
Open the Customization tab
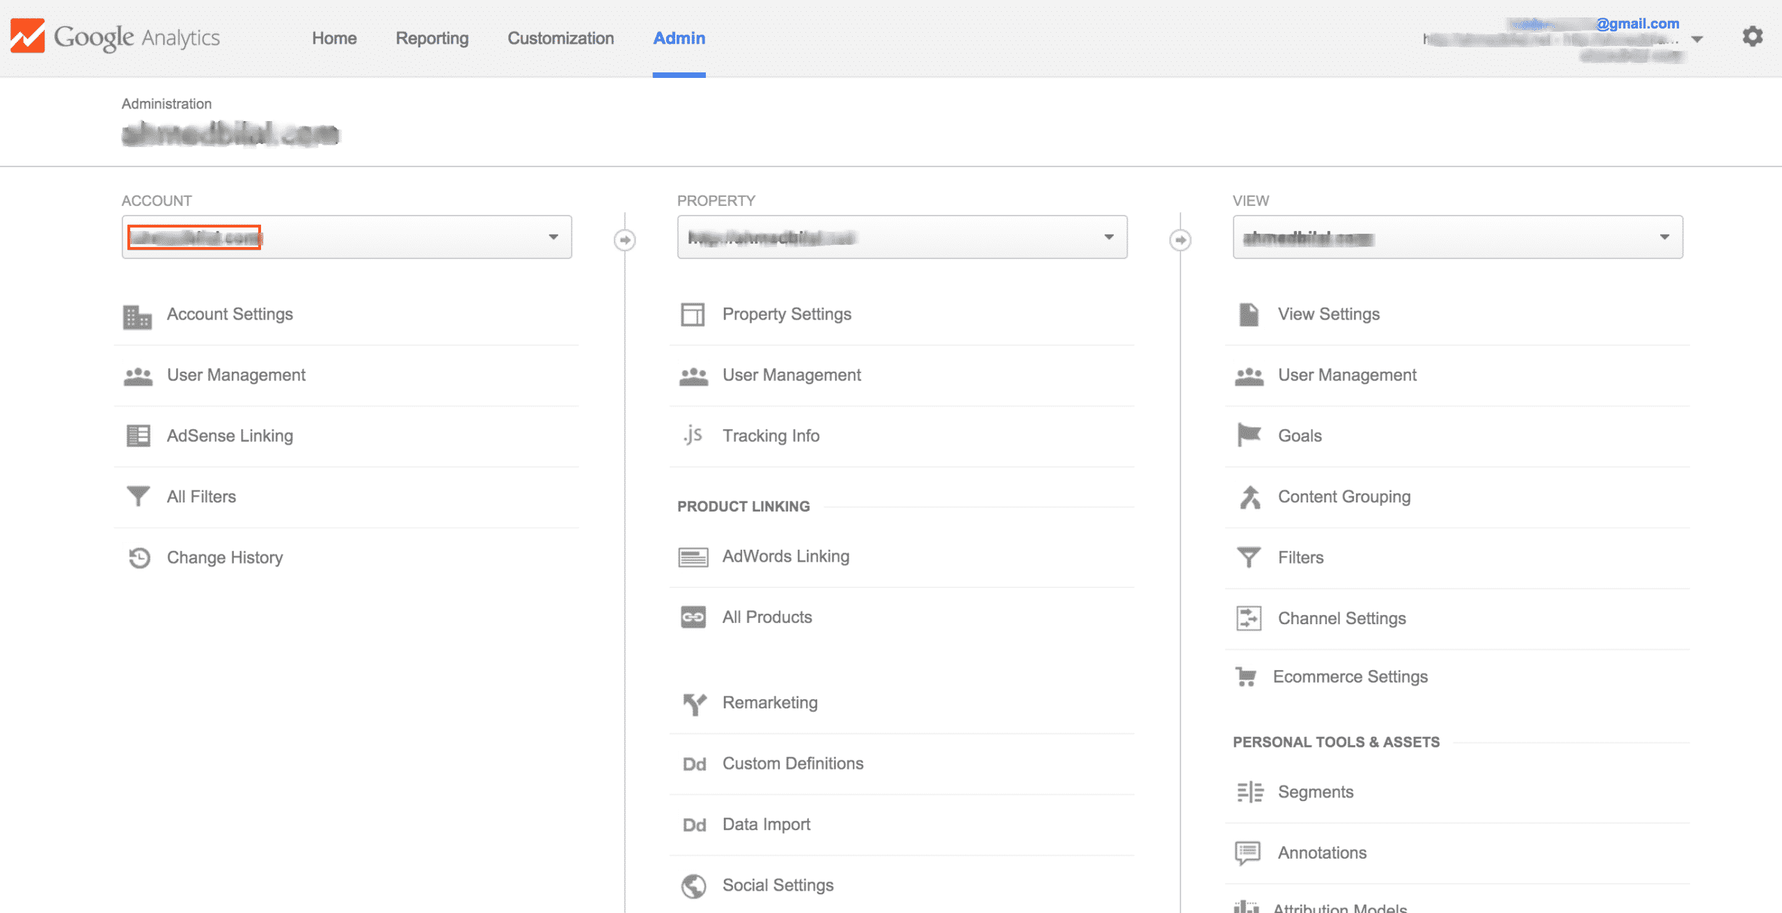tap(560, 38)
